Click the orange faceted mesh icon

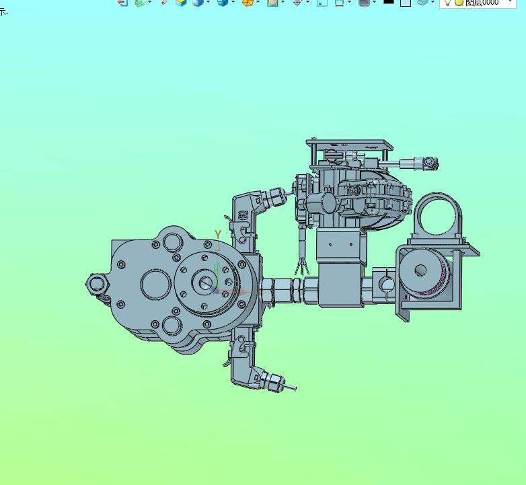tap(248, 2)
